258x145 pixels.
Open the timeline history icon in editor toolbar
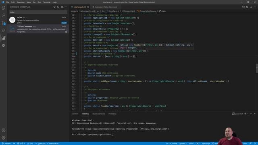tap(243, 7)
